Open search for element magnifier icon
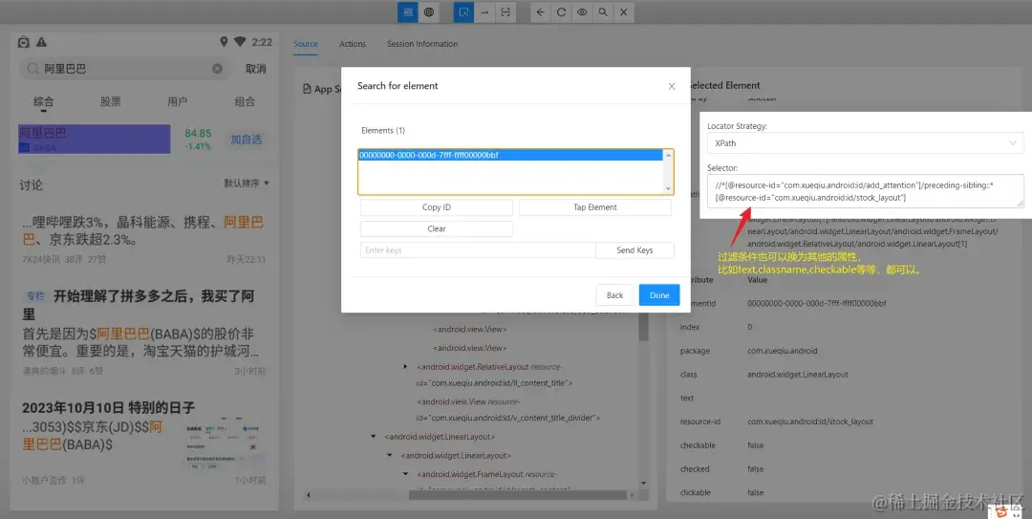 [x=603, y=11]
